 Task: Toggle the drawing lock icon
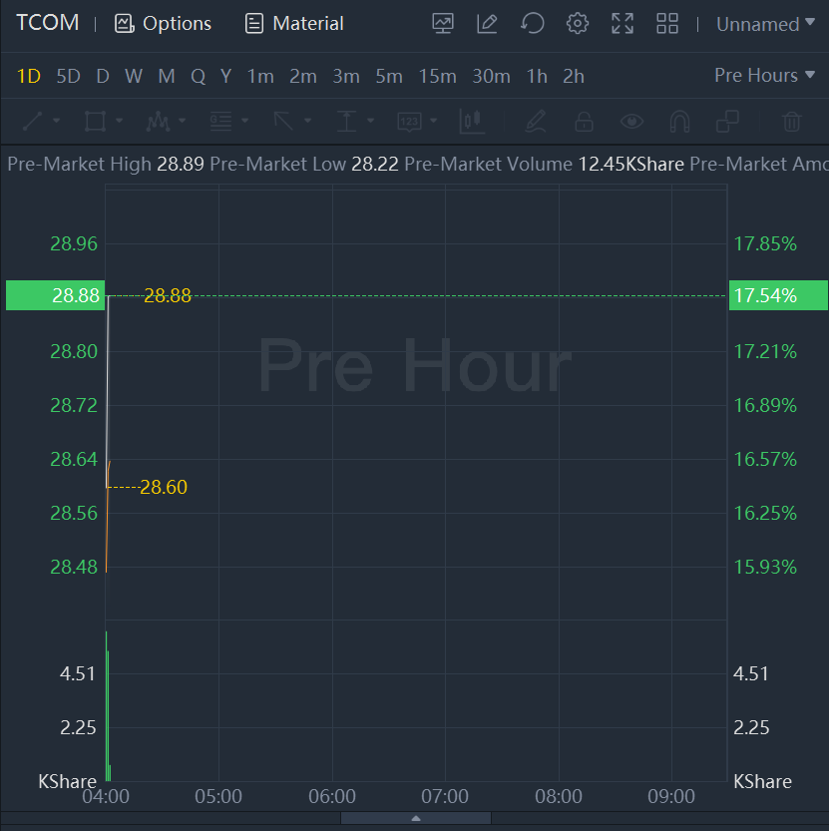click(x=584, y=122)
